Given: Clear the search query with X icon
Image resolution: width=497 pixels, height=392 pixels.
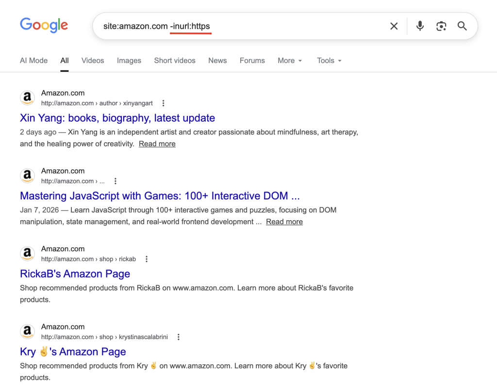Looking at the screenshot, I should 394,26.
